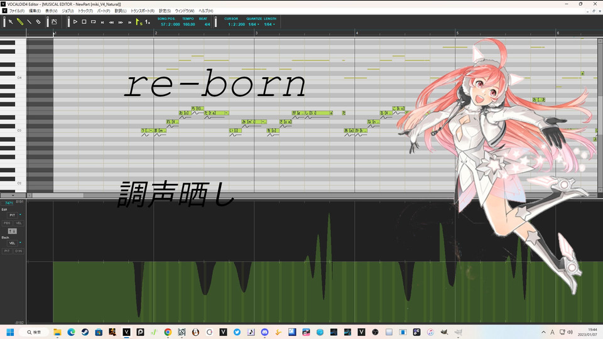Select the arrow pointer tool

(x=11, y=22)
